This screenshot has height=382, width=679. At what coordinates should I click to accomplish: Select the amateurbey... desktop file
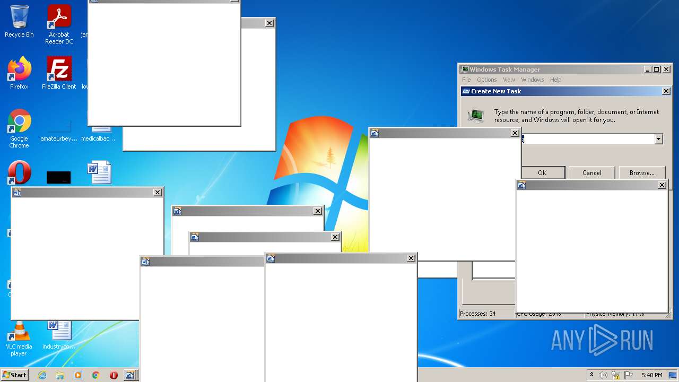point(59,131)
